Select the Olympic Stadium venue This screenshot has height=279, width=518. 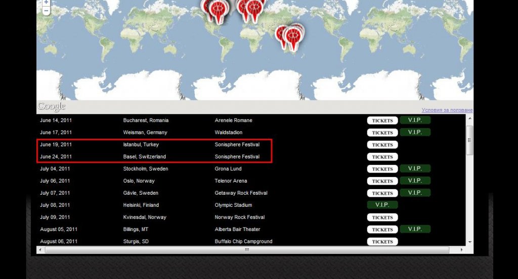(233, 205)
